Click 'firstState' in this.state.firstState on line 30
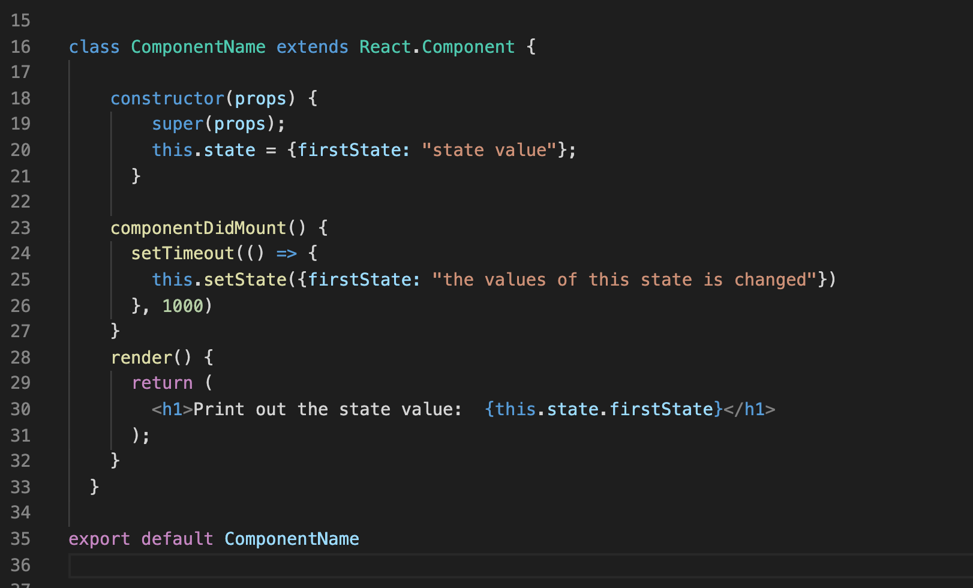The width and height of the screenshot is (973, 588). 661,409
